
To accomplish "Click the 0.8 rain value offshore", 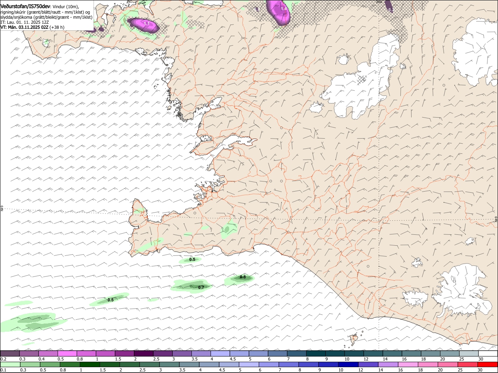I will (x=243, y=277).
